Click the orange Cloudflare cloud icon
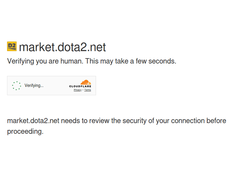 pos(85,82)
